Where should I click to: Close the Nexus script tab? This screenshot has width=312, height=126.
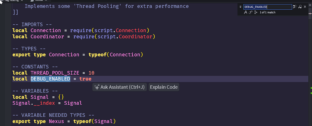coord(46,1)
